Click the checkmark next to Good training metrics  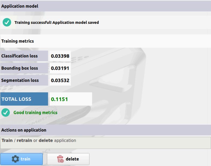pyautogui.click(x=6, y=112)
